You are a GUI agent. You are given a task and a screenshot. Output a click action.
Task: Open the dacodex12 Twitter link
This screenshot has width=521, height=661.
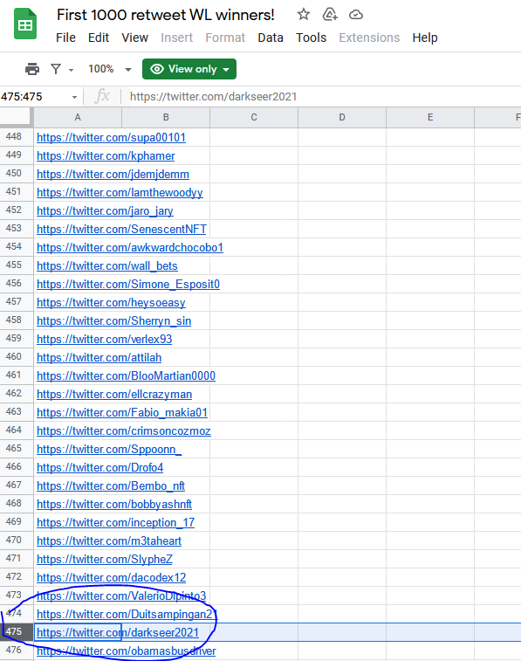pos(111,577)
